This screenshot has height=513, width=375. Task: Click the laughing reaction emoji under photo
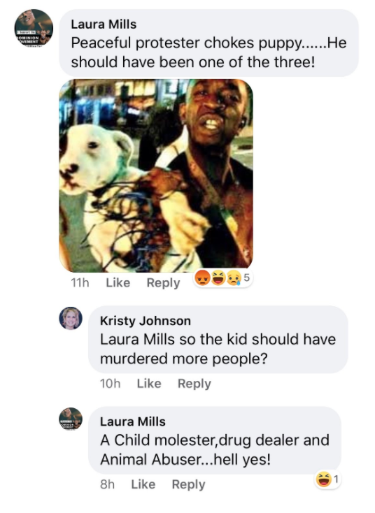pos(218,278)
